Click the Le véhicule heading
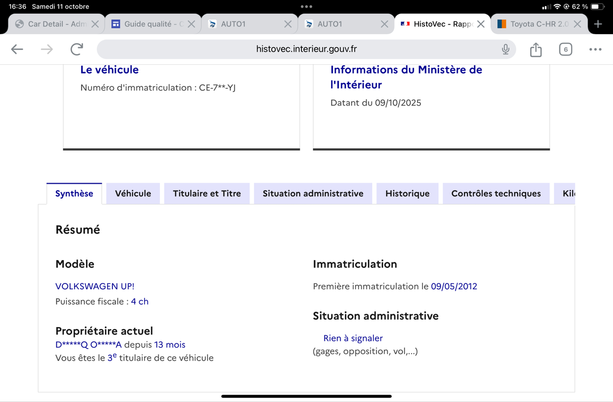The height and width of the screenshot is (402, 613). 109,69
